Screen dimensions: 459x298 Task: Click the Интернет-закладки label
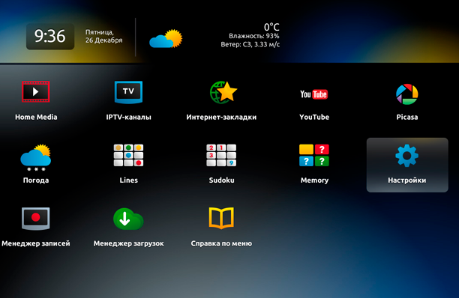tap(221, 117)
